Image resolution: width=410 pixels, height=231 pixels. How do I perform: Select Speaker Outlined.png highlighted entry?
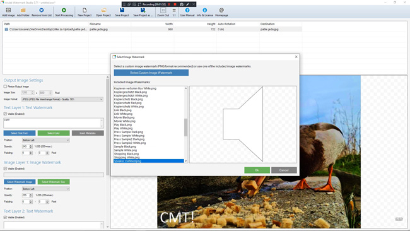click(148, 161)
